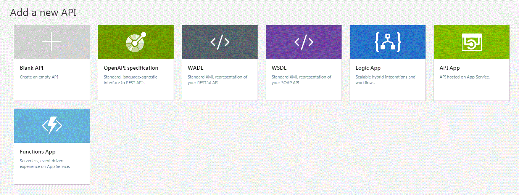This screenshot has width=519, height=195.
Task: Click the API App green service icon
Action: 472,42
